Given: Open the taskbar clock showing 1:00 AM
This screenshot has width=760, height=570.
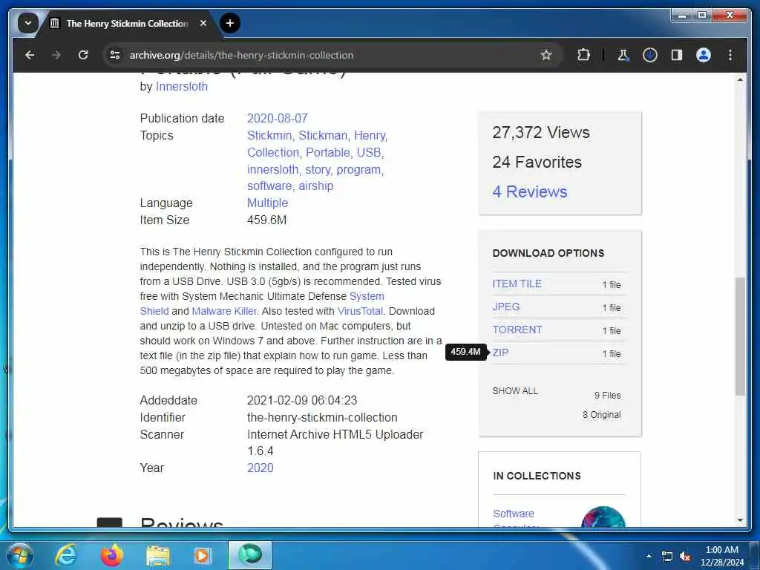Looking at the screenshot, I should [x=721, y=556].
